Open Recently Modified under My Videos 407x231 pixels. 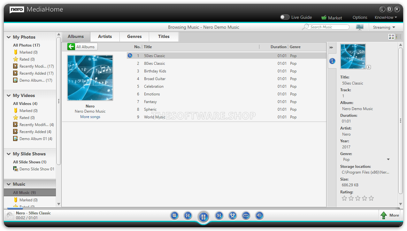34,125
